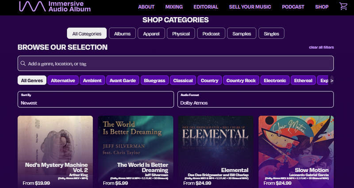Click the From $5.99 price
This screenshot has width=354, height=188.
click(115, 183)
